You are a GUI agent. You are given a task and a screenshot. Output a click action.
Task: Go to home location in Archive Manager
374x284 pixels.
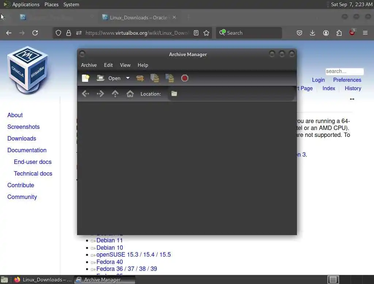[130, 94]
